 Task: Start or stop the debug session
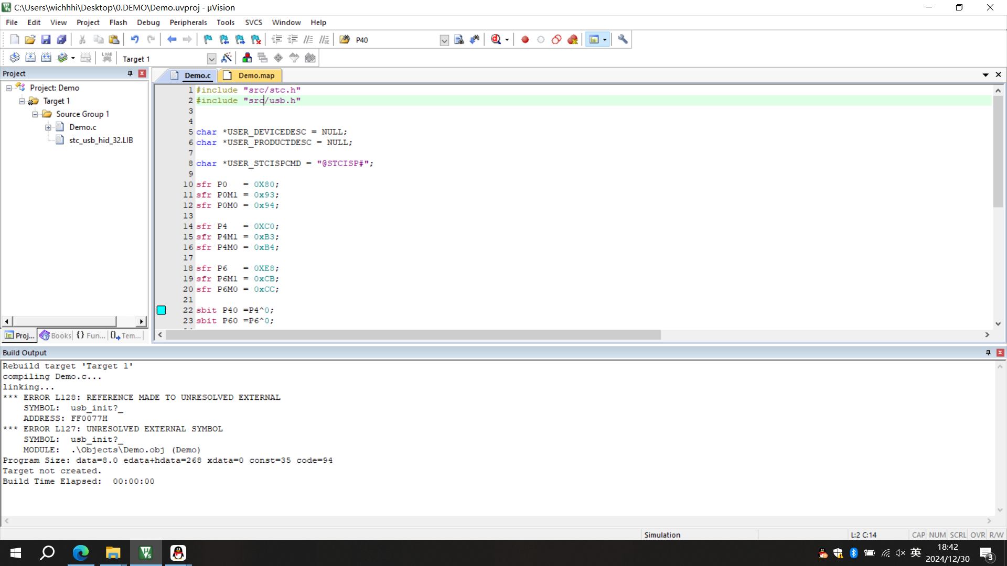click(x=496, y=39)
